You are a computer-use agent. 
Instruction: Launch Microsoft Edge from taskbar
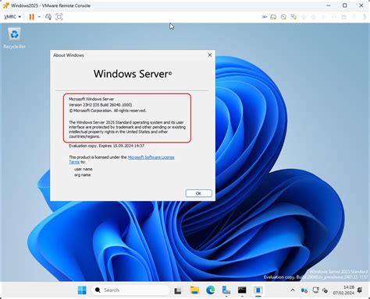(x=211, y=290)
